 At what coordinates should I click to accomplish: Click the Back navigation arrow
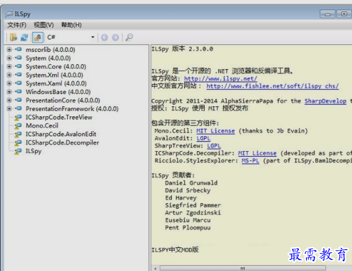point(104,37)
